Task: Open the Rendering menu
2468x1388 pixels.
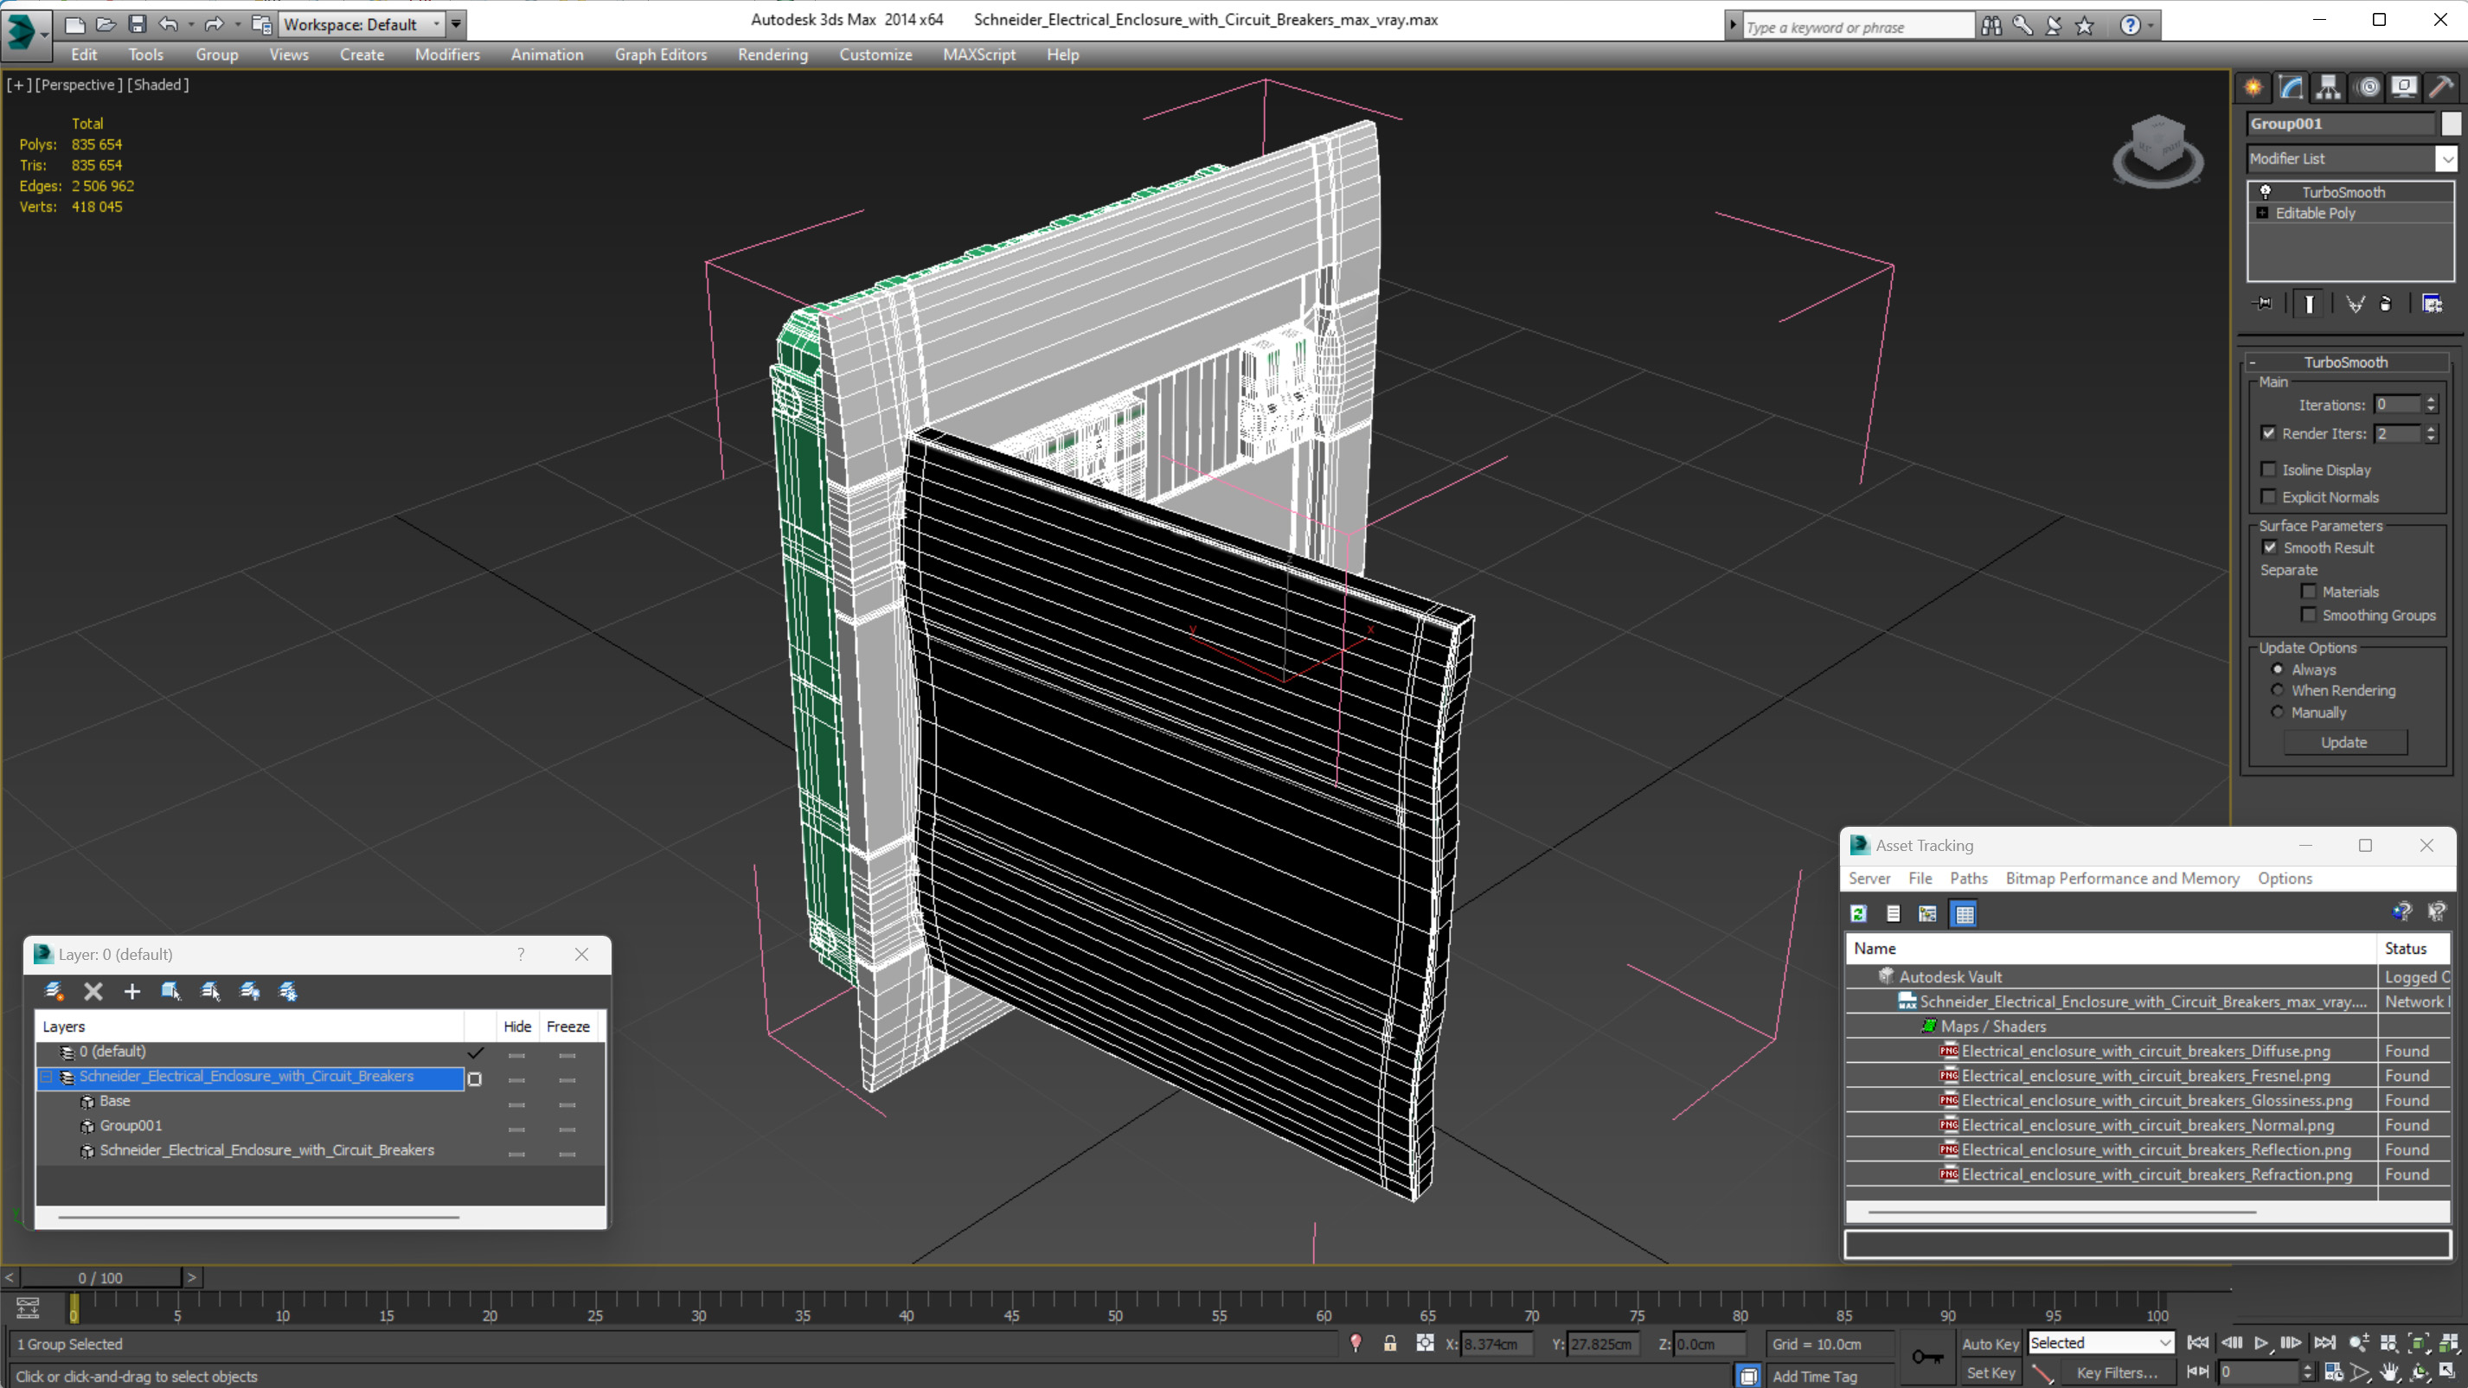Action: point(772,54)
